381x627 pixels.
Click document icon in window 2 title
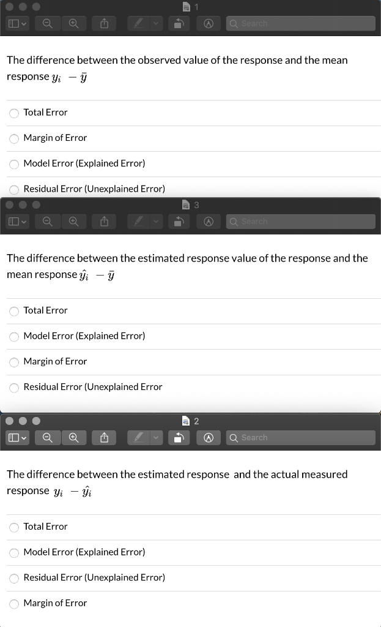[x=186, y=421]
